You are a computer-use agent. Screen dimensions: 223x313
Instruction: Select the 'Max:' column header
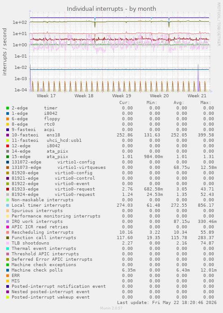click(x=206, y=103)
